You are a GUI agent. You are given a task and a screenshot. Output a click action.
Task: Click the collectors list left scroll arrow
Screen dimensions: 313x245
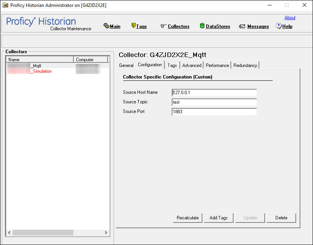[x=9, y=232]
